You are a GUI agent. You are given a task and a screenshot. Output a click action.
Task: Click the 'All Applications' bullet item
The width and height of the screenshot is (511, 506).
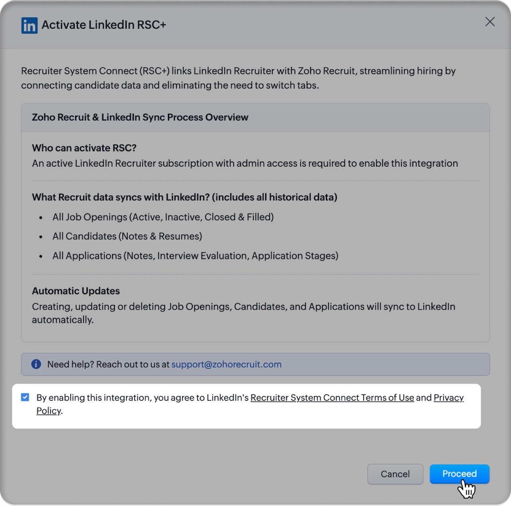pyautogui.click(x=195, y=256)
